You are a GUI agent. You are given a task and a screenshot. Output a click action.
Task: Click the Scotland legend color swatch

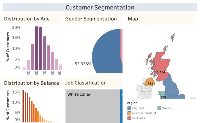point(129,118)
